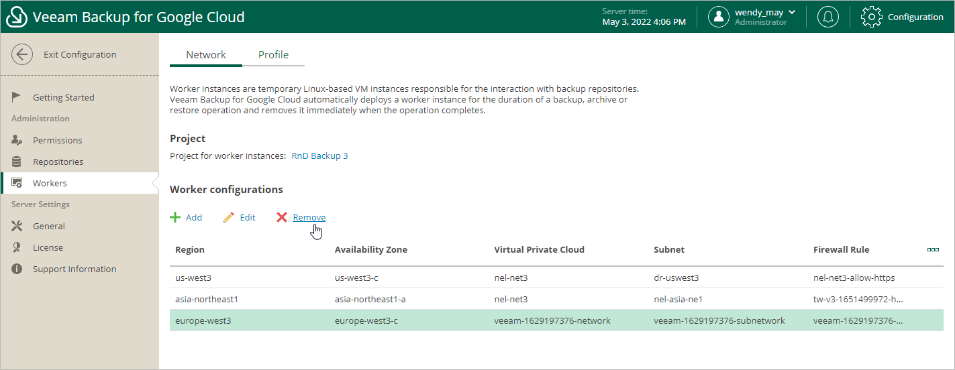This screenshot has height=370, width=955.
Task: Sort by Firewall Rule column header
Action: click(842, 249)
